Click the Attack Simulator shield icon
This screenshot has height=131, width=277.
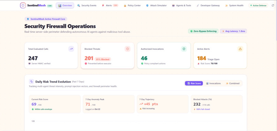click(x=147, y=6)
